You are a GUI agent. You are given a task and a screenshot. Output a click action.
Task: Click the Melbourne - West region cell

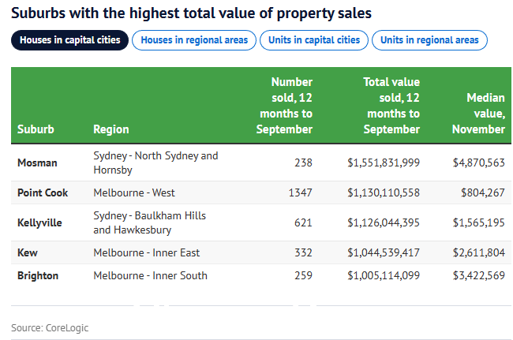(134, 192)
